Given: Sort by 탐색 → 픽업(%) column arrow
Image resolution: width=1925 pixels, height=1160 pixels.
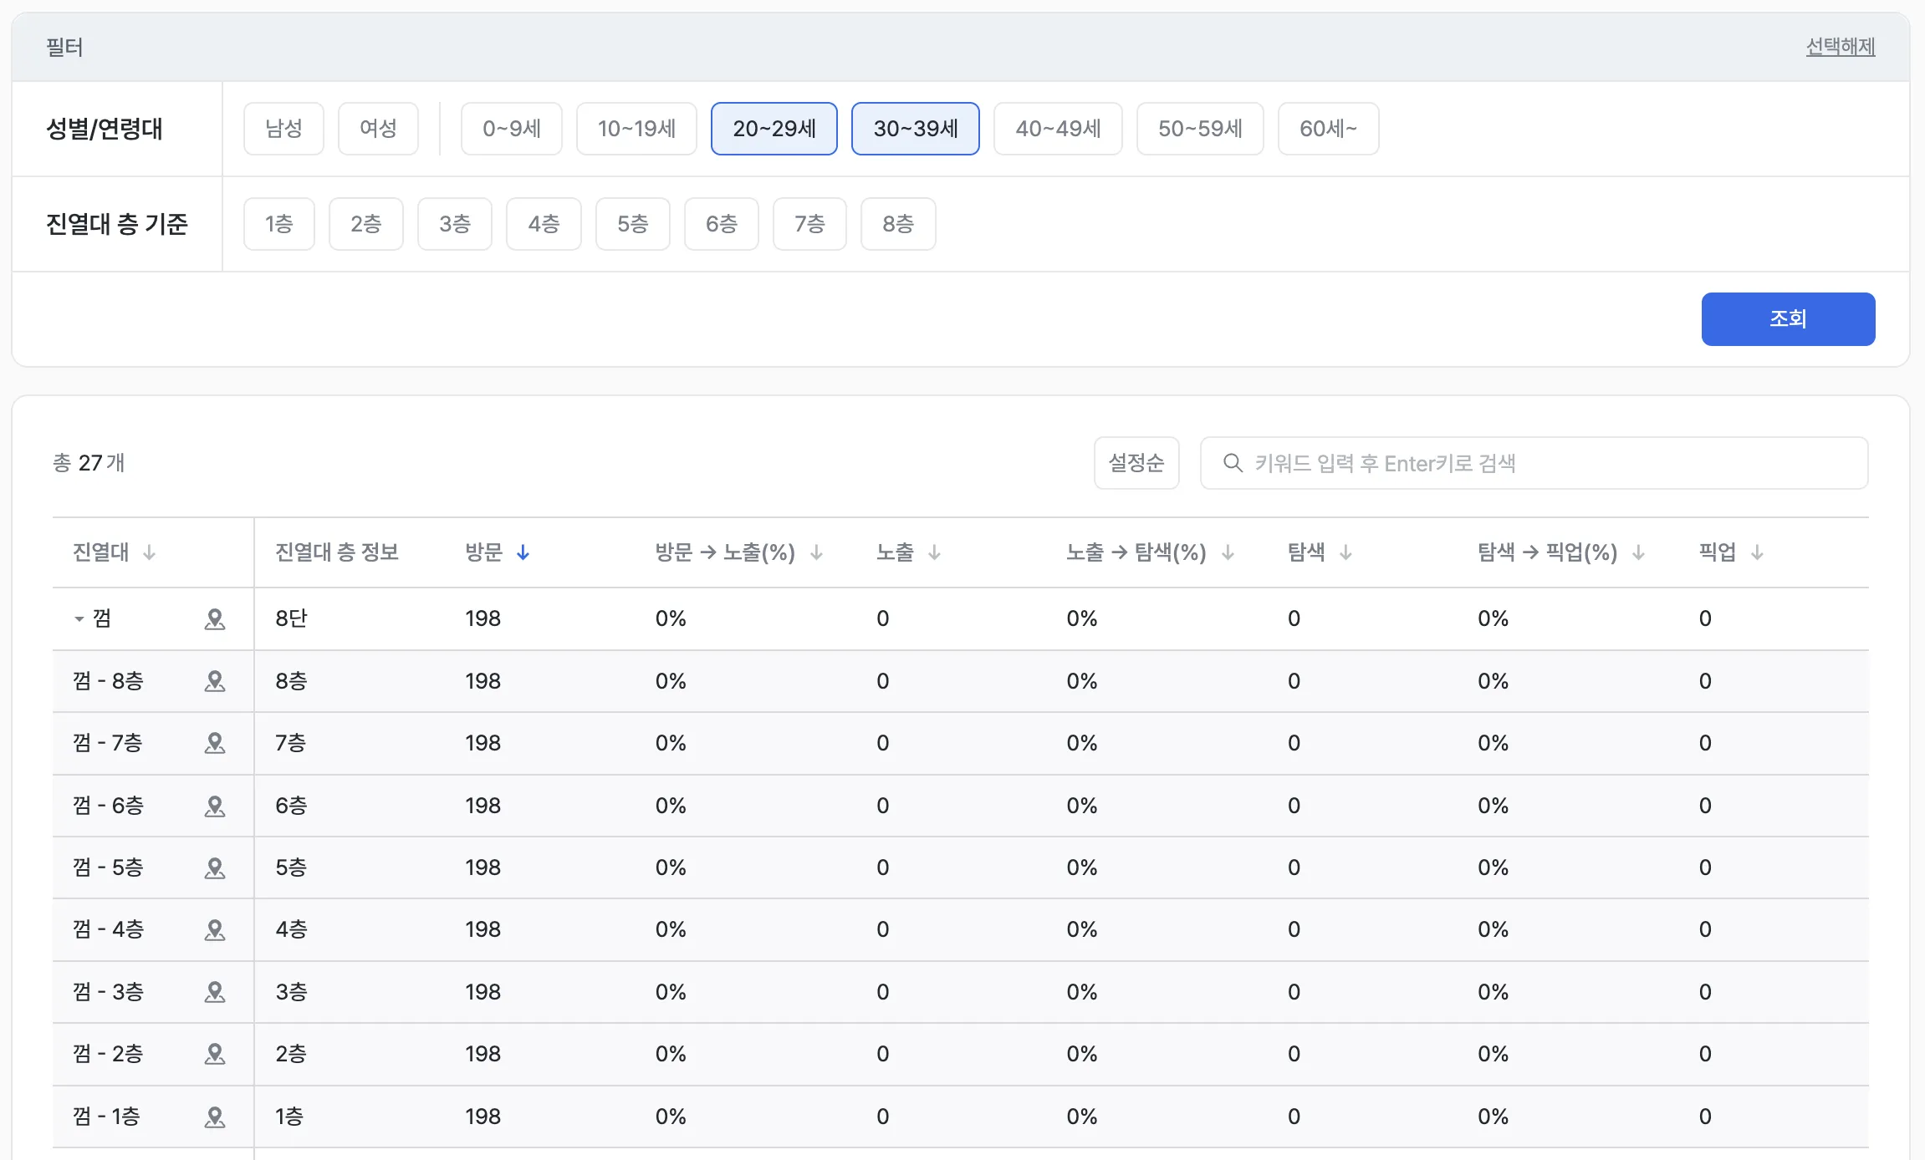Looking at the screenshot, I should click(x=1638, y=552).
